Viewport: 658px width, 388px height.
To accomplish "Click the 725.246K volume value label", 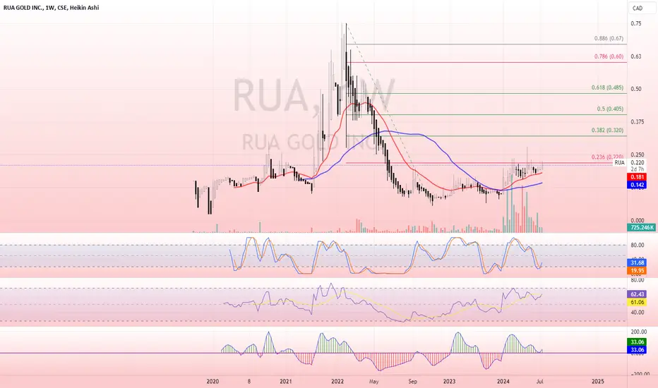I will tap(641, 227).
